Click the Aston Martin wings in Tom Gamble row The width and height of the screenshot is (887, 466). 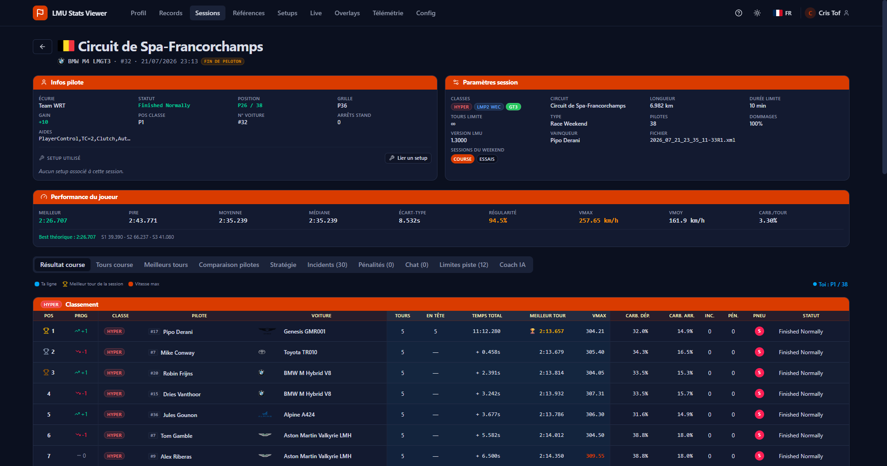coord(265,435)
